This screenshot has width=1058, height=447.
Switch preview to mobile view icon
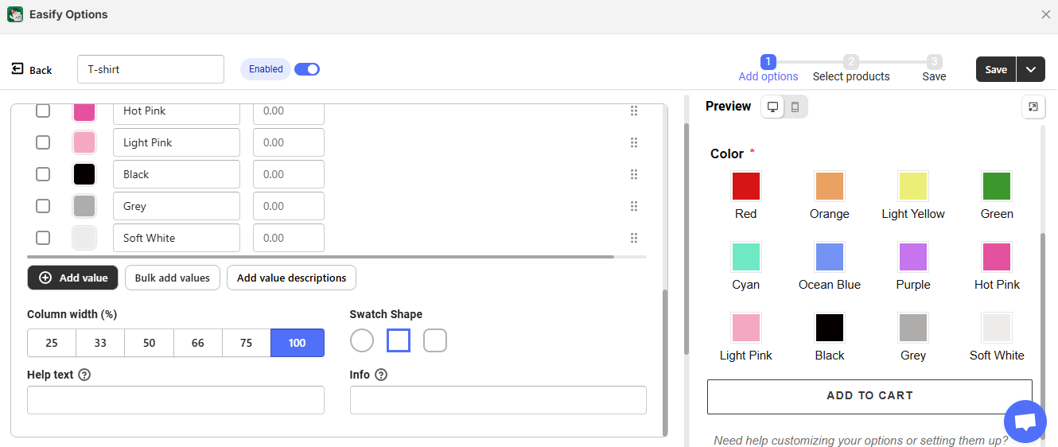click(795, 107)
